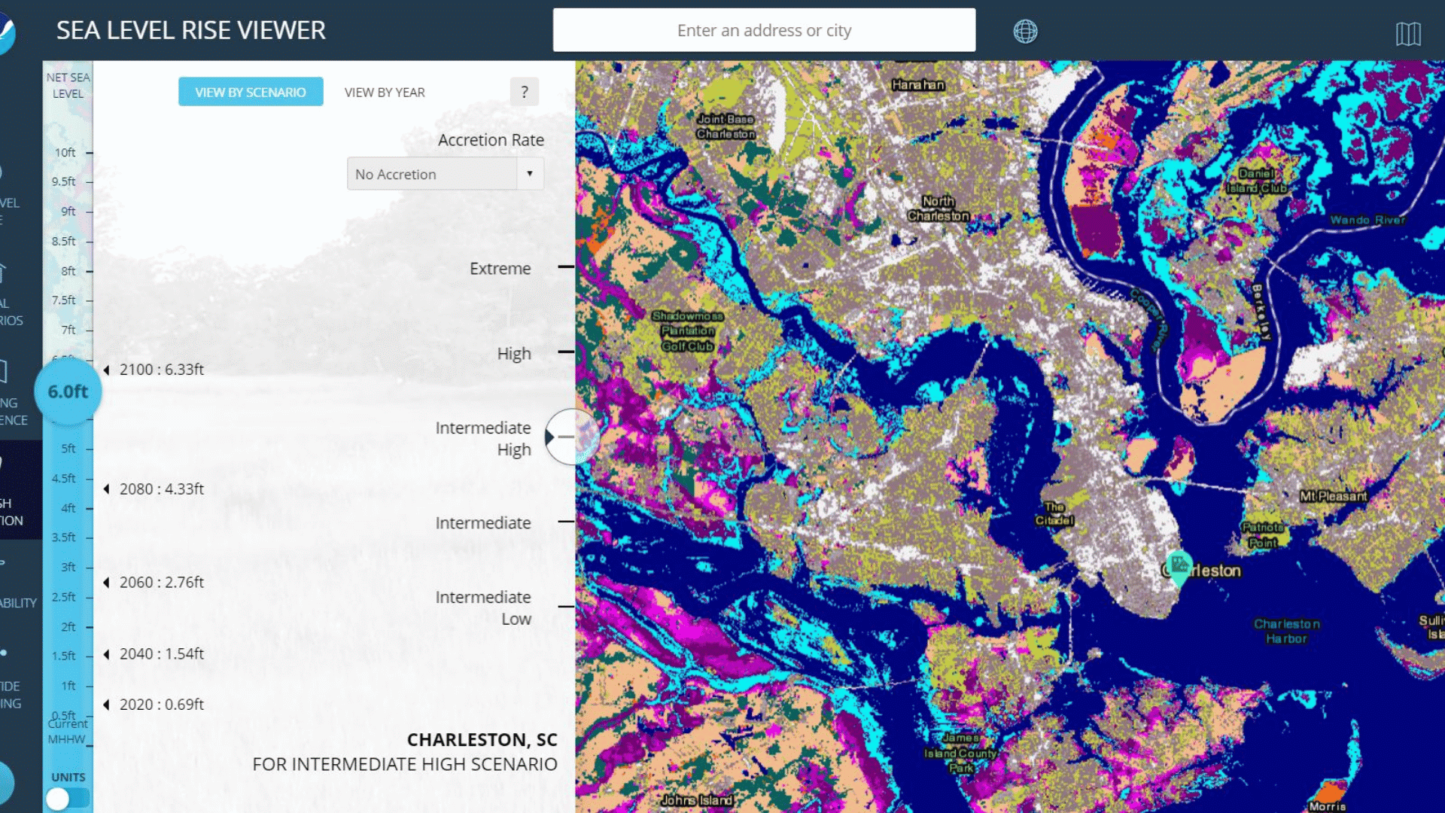Click the address or city search field
Viewport: 1445px width, 813px height.
click(764, 30)
